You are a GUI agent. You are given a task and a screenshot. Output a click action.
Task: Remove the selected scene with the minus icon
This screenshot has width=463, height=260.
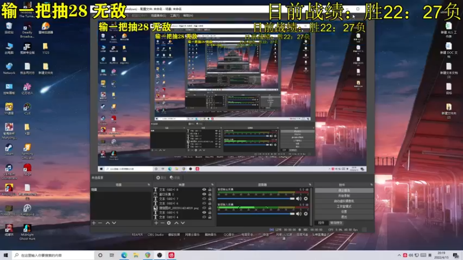pos(100,223)
